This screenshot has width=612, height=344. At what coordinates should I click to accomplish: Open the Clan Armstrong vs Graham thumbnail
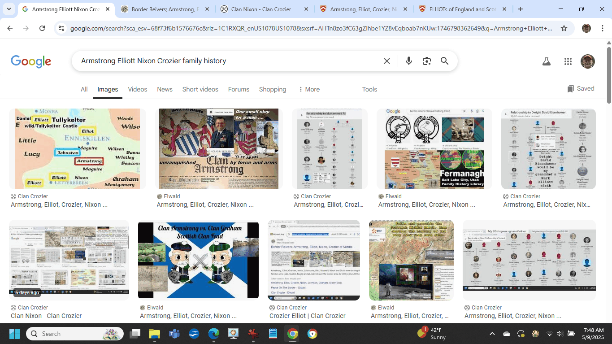tap(198, 260)
